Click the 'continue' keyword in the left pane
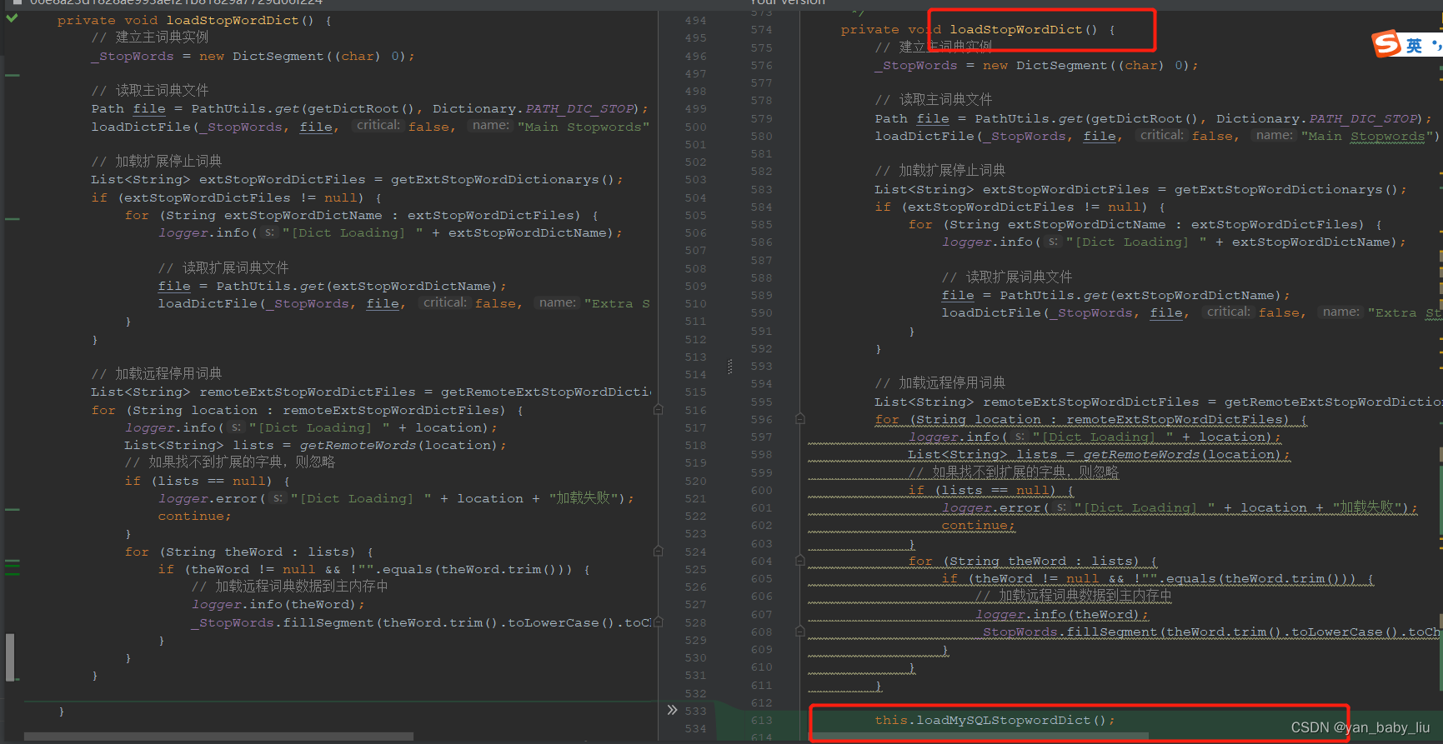Screen dimensions: 1443x744 click(x=191, y=516)
